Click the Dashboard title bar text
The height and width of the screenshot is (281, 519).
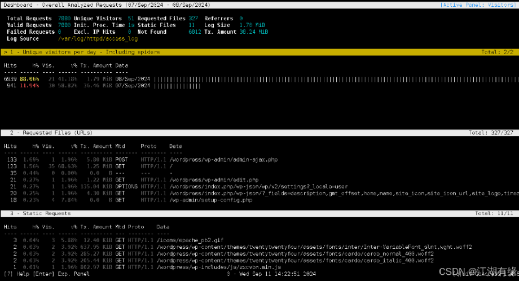point(107,5)
